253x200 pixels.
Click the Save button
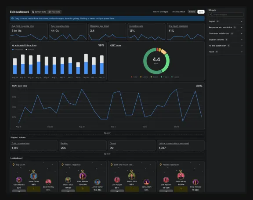tap(201, 12)
